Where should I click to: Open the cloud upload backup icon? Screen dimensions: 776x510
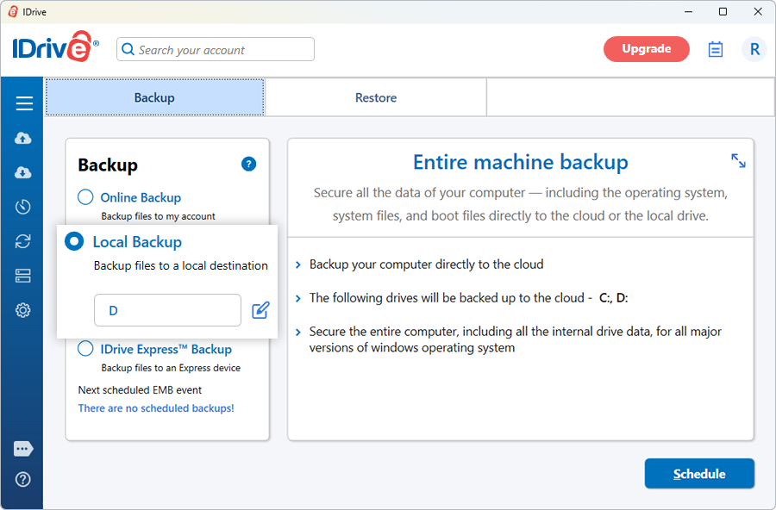pos(22,138)
